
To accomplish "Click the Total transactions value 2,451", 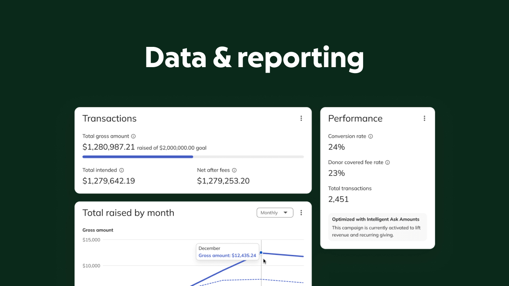I will [338, 199].
